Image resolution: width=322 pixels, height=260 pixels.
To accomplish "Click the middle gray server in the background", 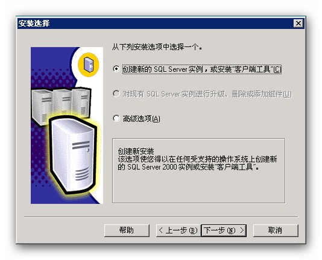I will tap(63, 102).
